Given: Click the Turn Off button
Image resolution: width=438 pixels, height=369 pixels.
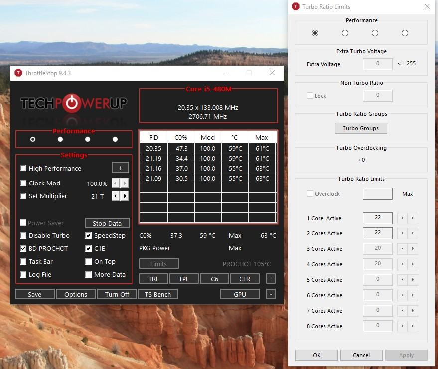Looking at the screenshot, I should (117, 294).
